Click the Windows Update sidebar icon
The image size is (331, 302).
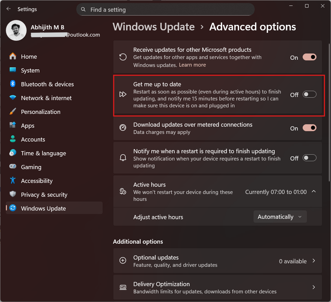point(12,208)
